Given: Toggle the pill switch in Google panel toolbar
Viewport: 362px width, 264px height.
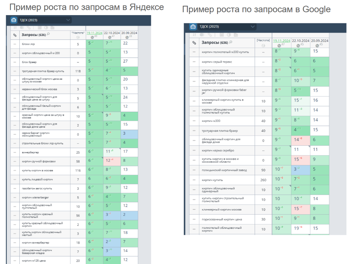Looking at the screenshot, I should point(202,35).
